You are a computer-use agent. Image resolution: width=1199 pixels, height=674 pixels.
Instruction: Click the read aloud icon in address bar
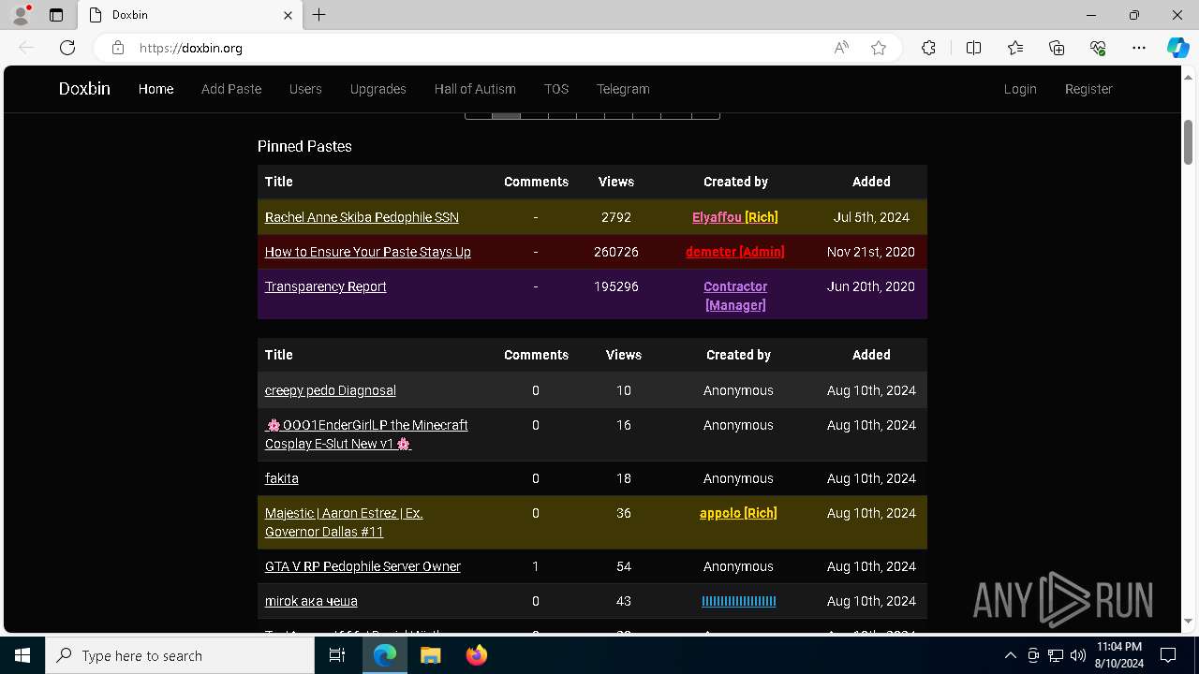click(x=841, y=48)
